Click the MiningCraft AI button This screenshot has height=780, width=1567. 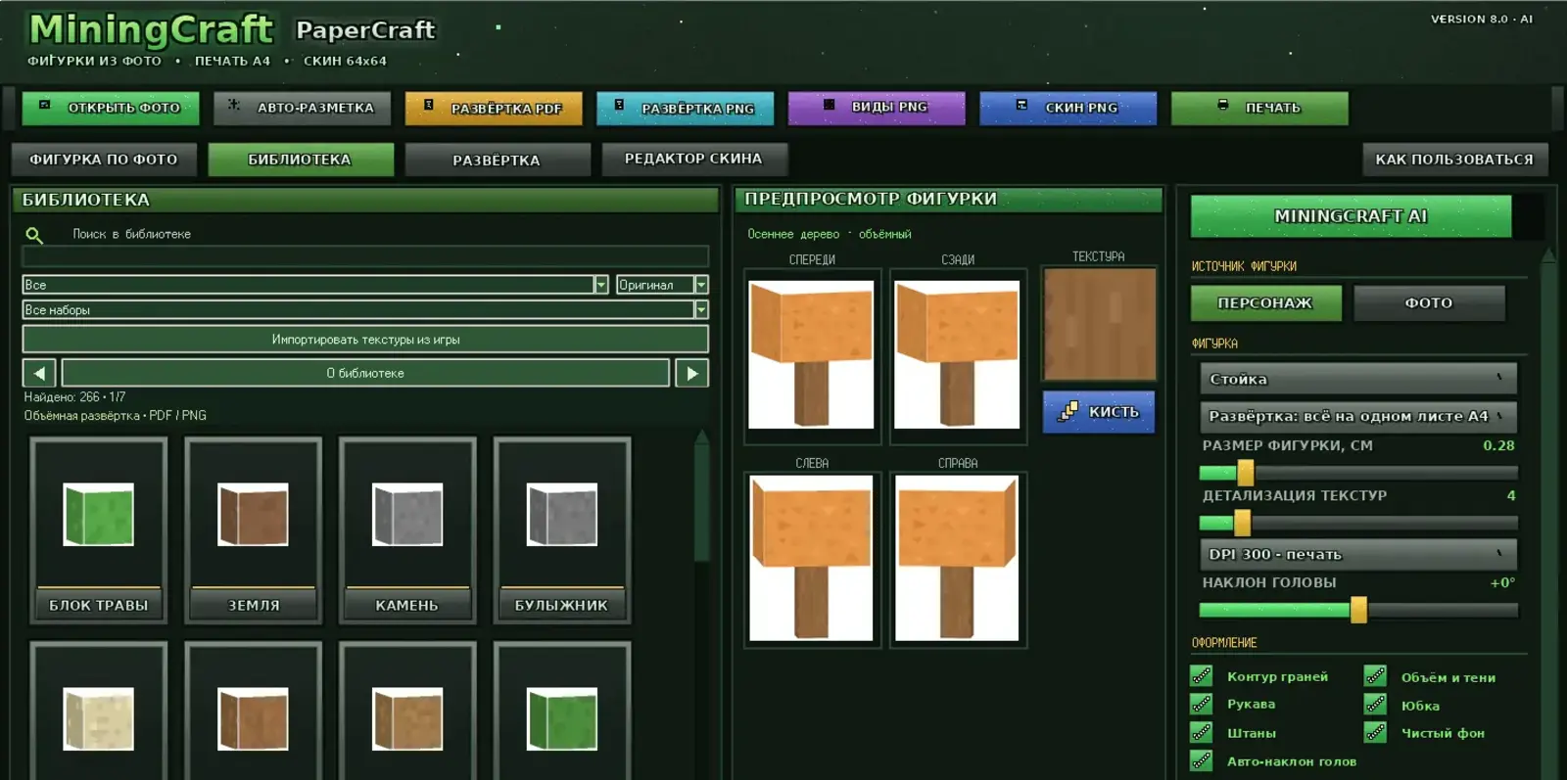click(1351, 216)
